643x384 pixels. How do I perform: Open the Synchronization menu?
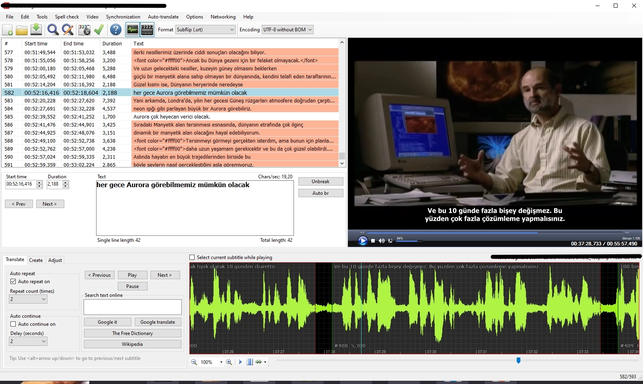coord(123,17)
